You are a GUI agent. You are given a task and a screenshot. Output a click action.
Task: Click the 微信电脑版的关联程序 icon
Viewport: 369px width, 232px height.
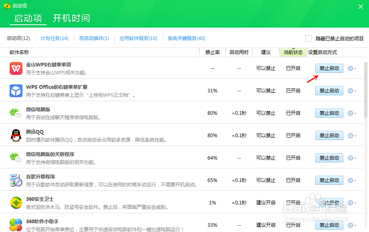pyautogui.click(x=15, y=158)
